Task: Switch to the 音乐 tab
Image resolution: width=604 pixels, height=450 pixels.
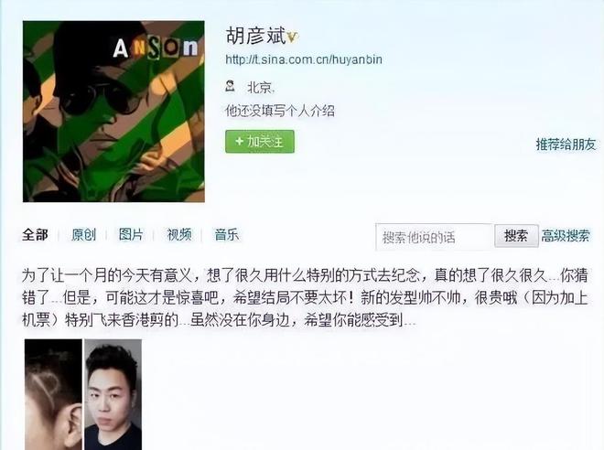Action: coord(227,234)
